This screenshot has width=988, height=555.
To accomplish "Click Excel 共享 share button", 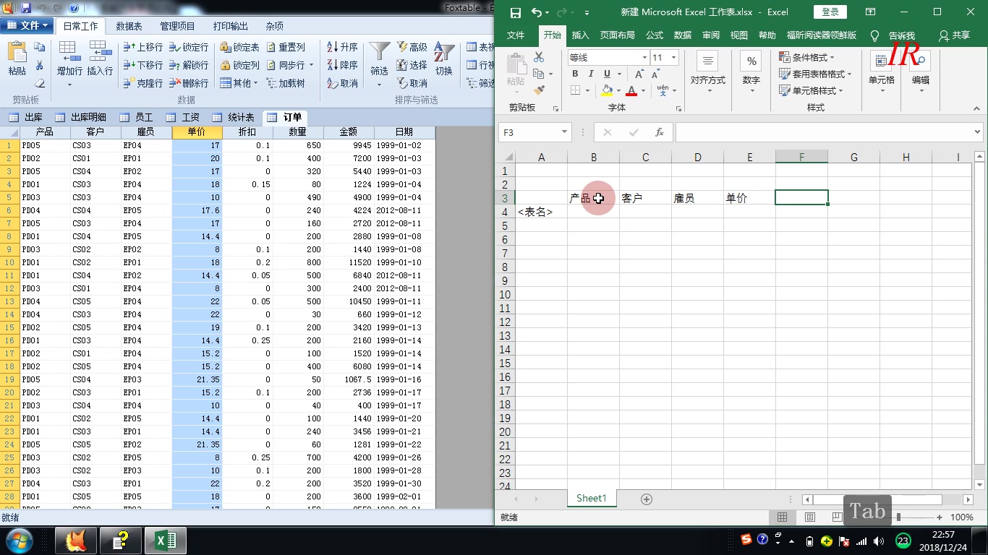I will point(954,35).
